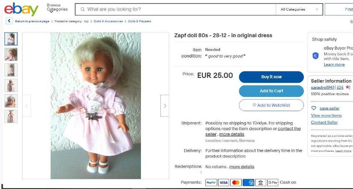Open the All Categories dropdown
The height and width of the screenshot is (189, 353).
299,9
